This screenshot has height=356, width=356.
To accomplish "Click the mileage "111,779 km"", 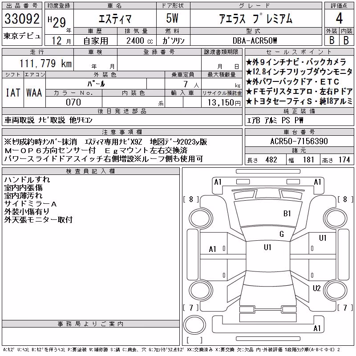I will tap(45, 63).
